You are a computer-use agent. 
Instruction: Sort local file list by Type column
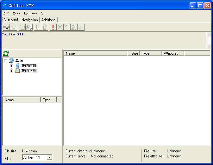point(48,100)
